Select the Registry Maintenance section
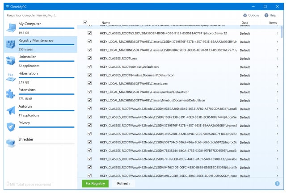 [x=40, y=45]
